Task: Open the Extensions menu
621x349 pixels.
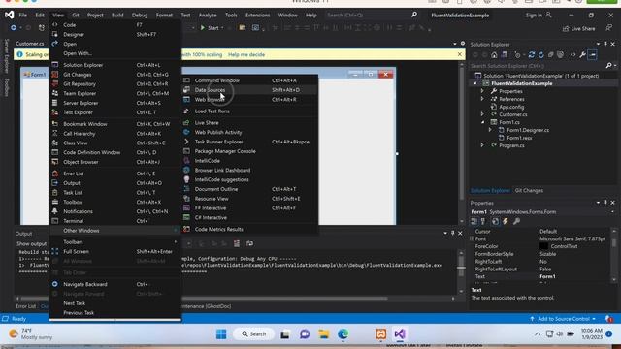Action: 257,16
